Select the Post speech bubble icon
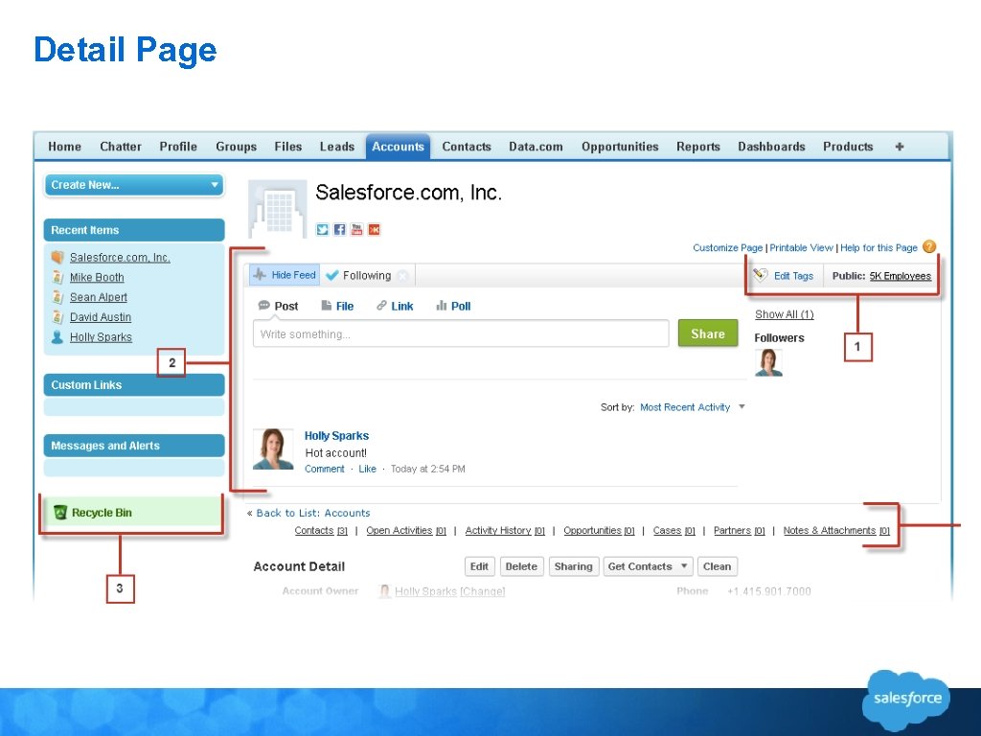This screenshot has height=736, width=981. click(264, 306)
